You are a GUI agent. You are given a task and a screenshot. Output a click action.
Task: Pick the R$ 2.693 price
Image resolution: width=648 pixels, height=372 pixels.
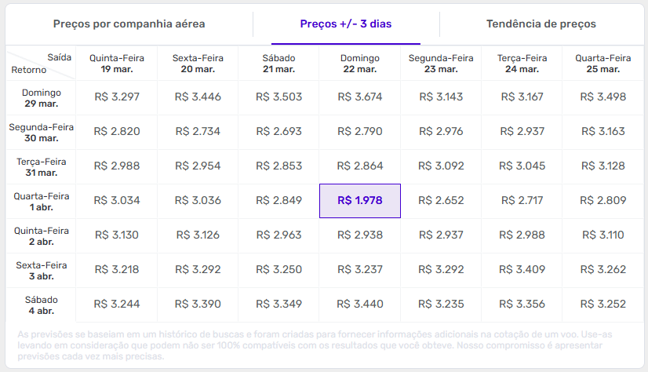point(278,132)
